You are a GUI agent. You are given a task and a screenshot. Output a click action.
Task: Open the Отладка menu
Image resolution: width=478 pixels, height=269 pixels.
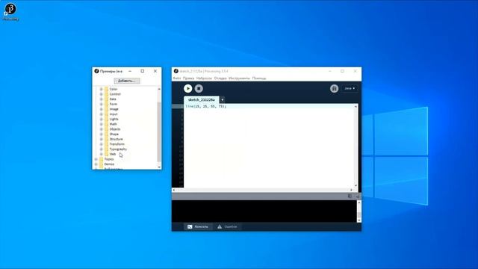click(220, 78)
